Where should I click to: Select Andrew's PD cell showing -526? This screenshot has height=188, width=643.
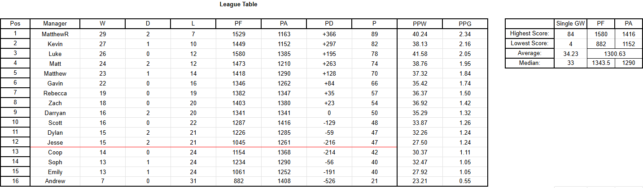[329, 181]
